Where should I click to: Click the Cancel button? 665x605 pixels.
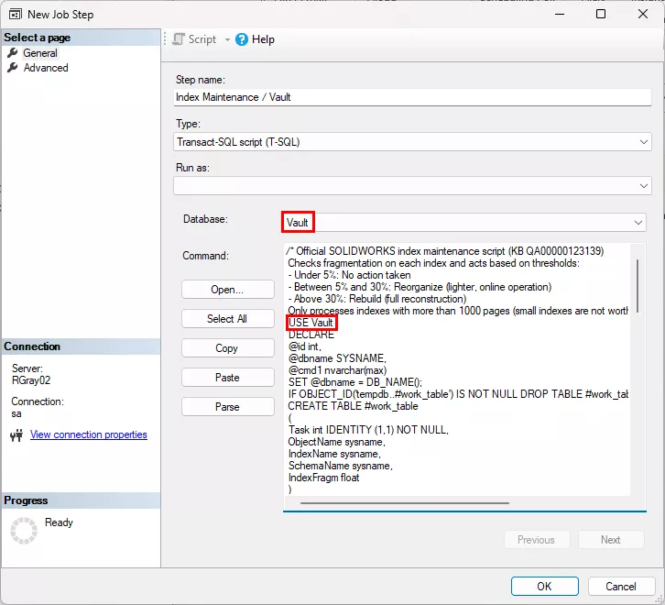click(621, 587)
